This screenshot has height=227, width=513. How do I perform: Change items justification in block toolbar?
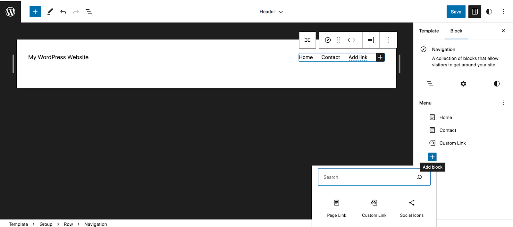tap(371, 40)
